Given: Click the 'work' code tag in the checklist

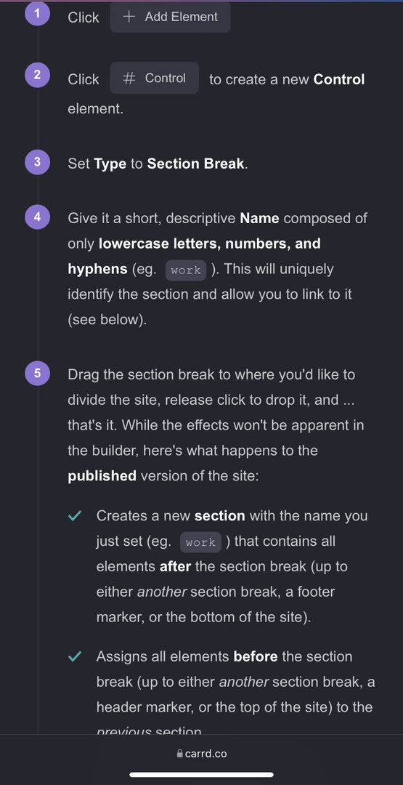Looking at the screenshot, I should (200, 542).
